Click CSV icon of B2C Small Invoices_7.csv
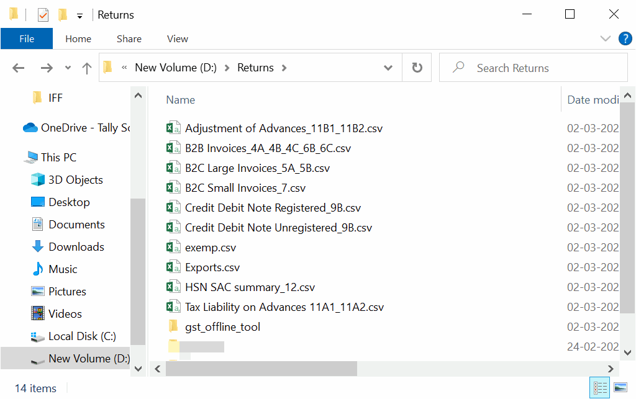 [173, 188]
